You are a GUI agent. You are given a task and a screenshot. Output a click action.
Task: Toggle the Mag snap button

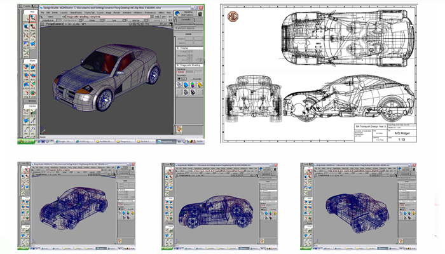coord(157,17)
